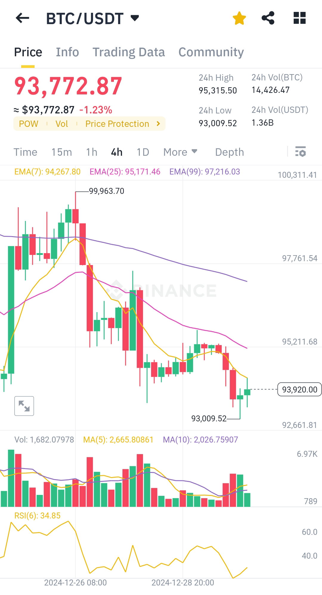Tap the 93,920.00 current price marker
Viewport: 322px width, 595px height.
tap(299, 390)
